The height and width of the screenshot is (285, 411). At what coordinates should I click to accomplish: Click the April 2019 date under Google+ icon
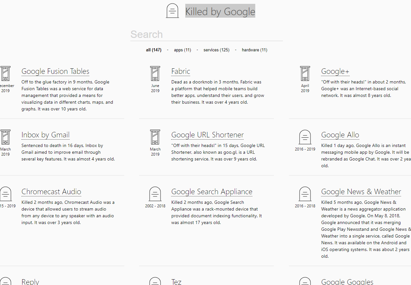click(x=305, y=88)
